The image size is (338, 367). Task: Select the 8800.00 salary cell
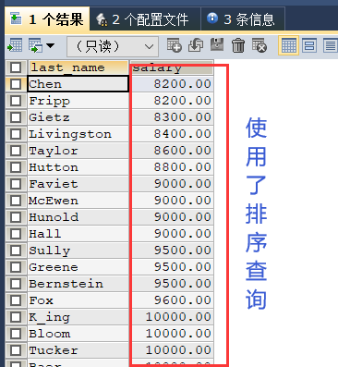point(172,167)
